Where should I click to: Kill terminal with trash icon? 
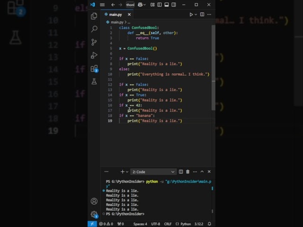(x=187, y=172)
